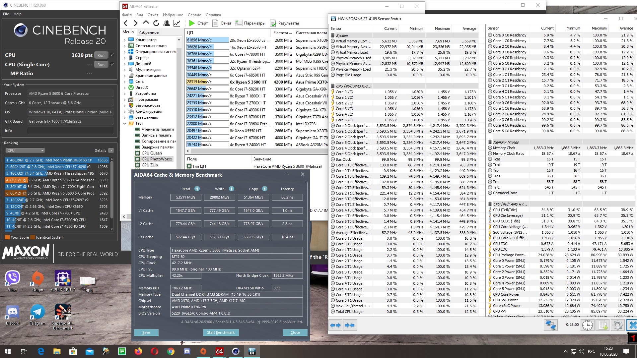Expand the Компьютер tree node
Image resolution: width=637 pixels, height=358 pixels.
tap(125, 40)
